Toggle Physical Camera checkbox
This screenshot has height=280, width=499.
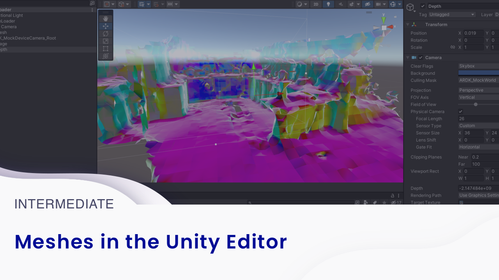point(460,112)
